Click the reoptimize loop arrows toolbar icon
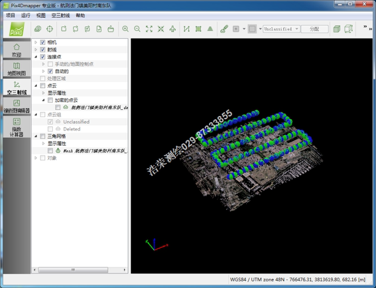 click(76, 29)
